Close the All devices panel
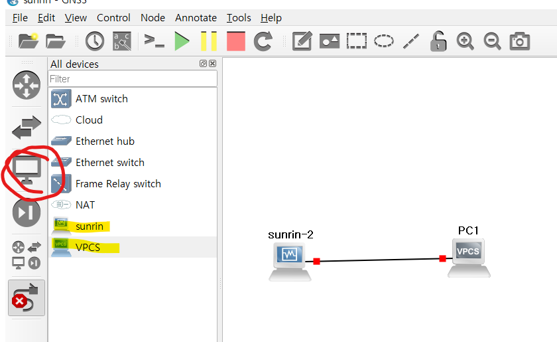The width and height of the screenshot is (557, 342). tap(212, 63)
